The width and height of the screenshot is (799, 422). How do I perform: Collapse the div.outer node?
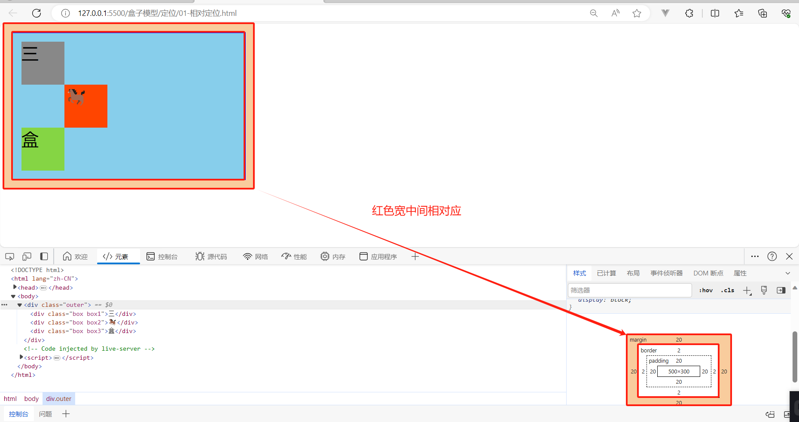coord(20,305)
